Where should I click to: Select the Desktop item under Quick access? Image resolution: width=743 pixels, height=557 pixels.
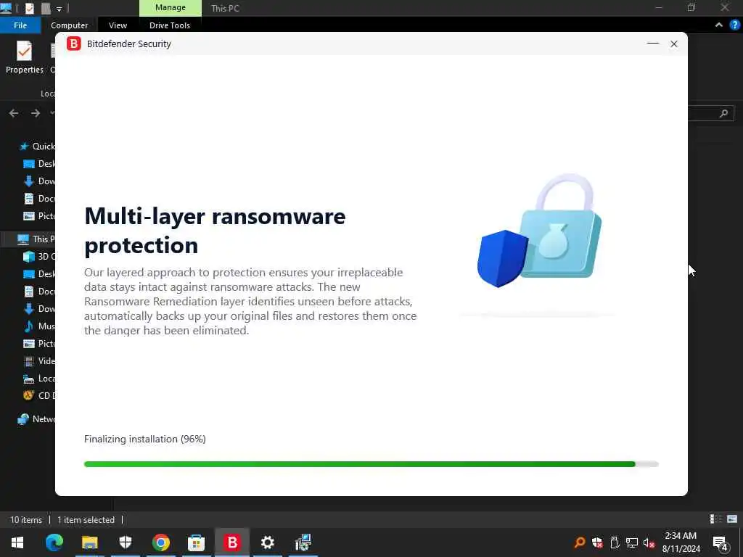tap(39, 164)
